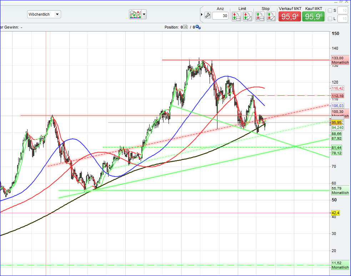
Task: Click the 133,00 Monatlich price label
Action: coord(340,60)
